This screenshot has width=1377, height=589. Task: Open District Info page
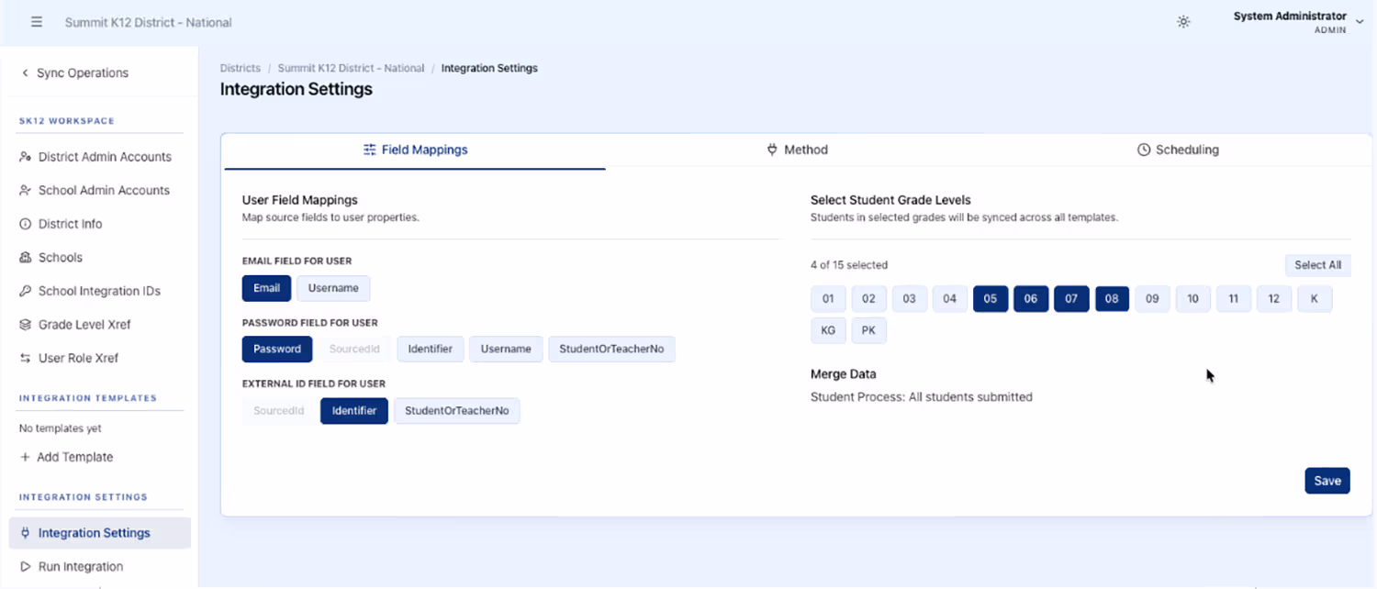[x=100, y=224]
